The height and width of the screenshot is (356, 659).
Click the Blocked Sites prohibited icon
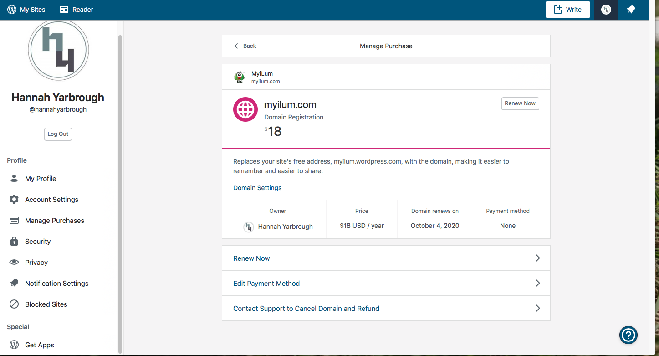click(14, 304)
